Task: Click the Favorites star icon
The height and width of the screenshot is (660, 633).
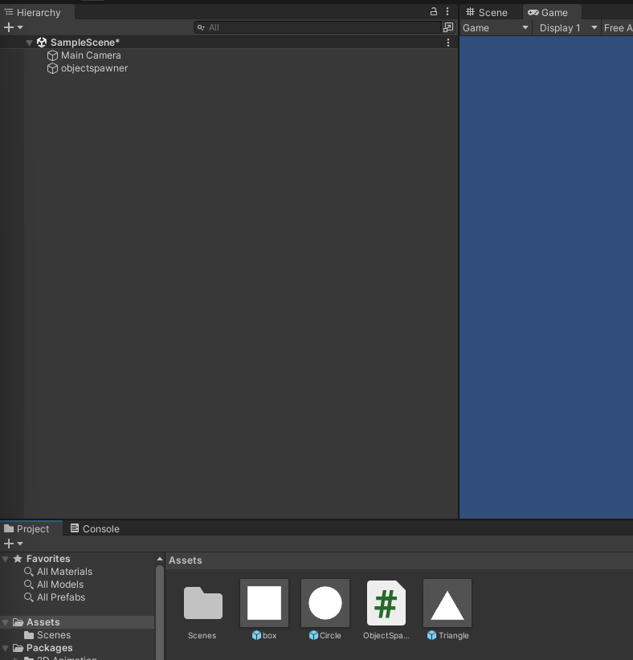Action: (x=18, y=559)
